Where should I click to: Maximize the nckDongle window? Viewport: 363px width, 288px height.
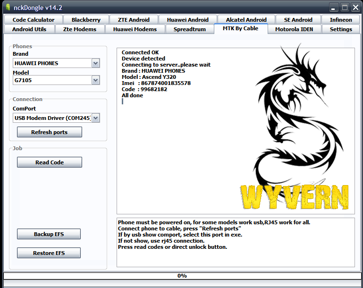pyautogui.click(x=345, y=8)
